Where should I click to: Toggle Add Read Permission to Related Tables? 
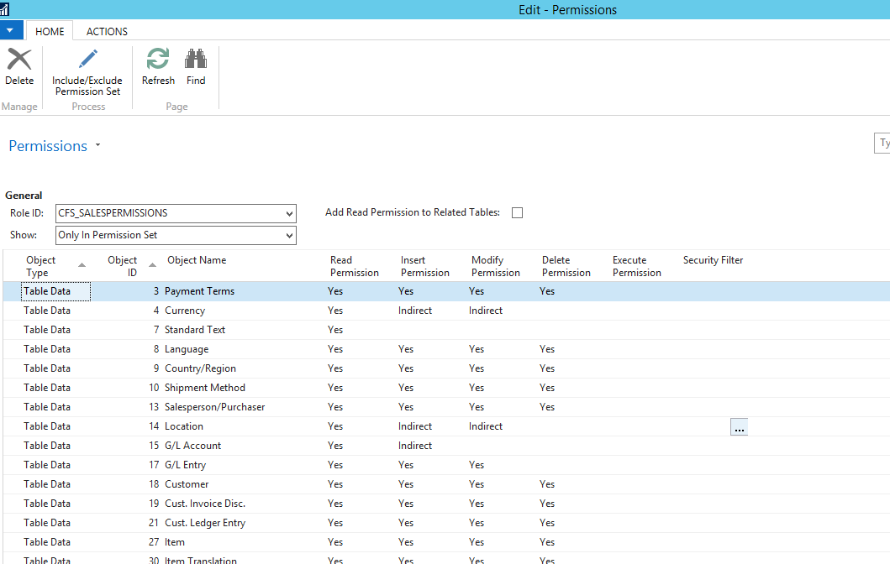517,213
